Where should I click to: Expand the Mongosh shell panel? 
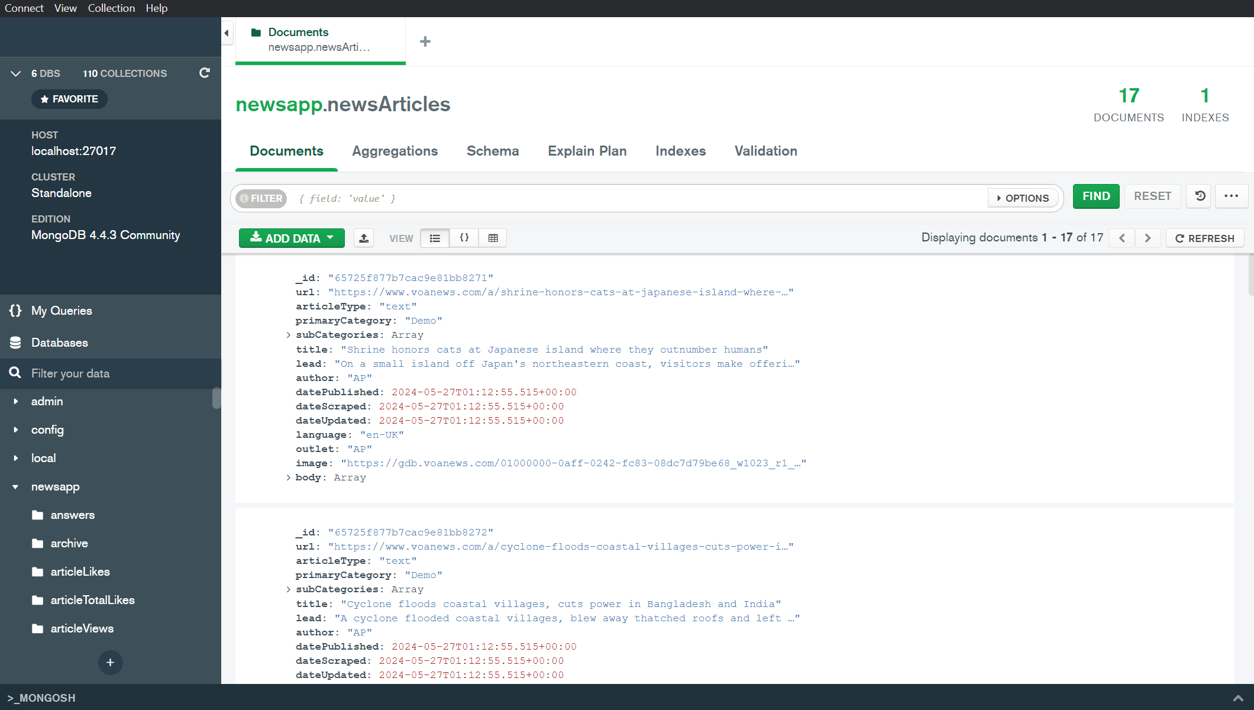click(1237, 698)
